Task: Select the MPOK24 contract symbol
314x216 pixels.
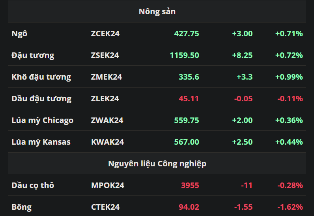Action: (x=107, y=185)
